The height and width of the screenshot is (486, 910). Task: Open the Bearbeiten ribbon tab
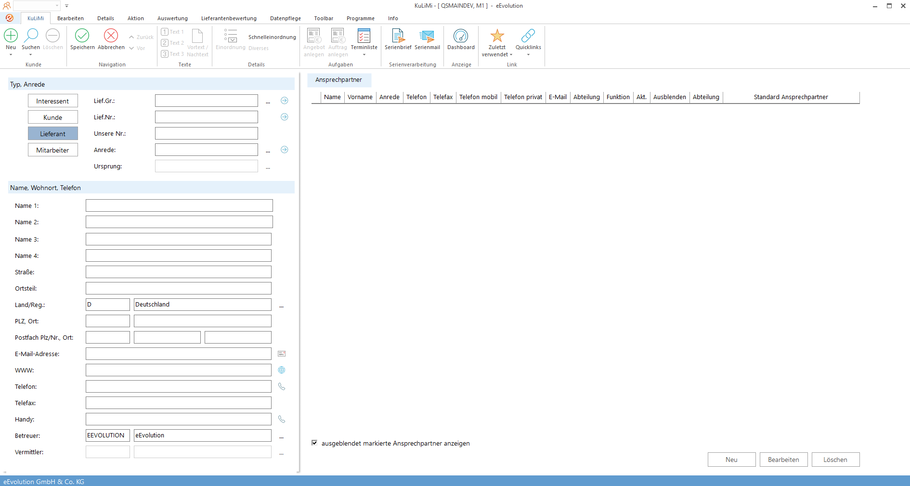[x=70, y=18]
